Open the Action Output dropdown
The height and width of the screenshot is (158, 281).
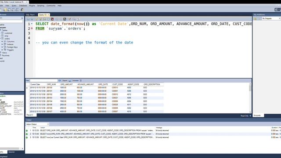(x=37, y=124)
